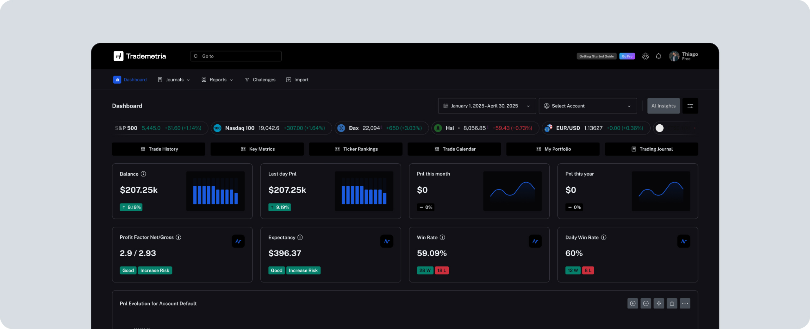Open the Trading Journal tab
Screen dimensions: 810x329
(x=651, y=149)
